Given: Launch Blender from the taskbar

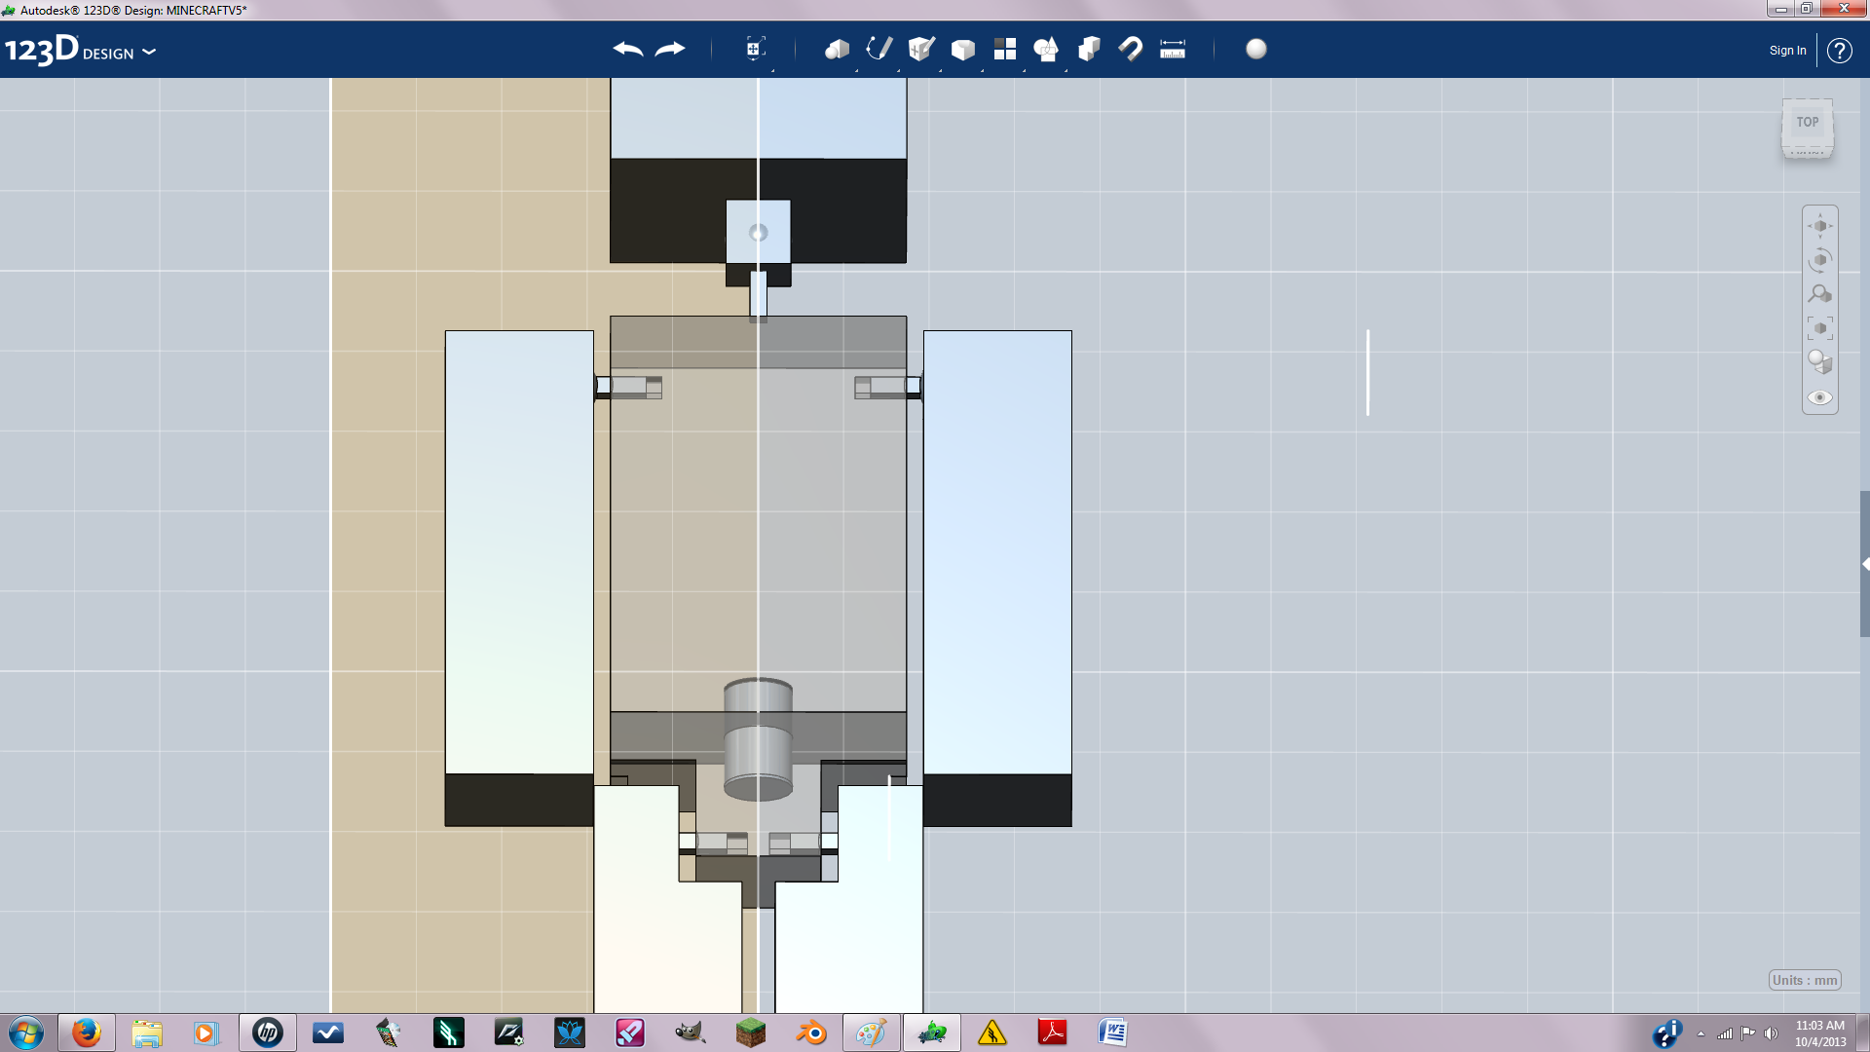Looking at the screenshot, I should (811, 1033).
